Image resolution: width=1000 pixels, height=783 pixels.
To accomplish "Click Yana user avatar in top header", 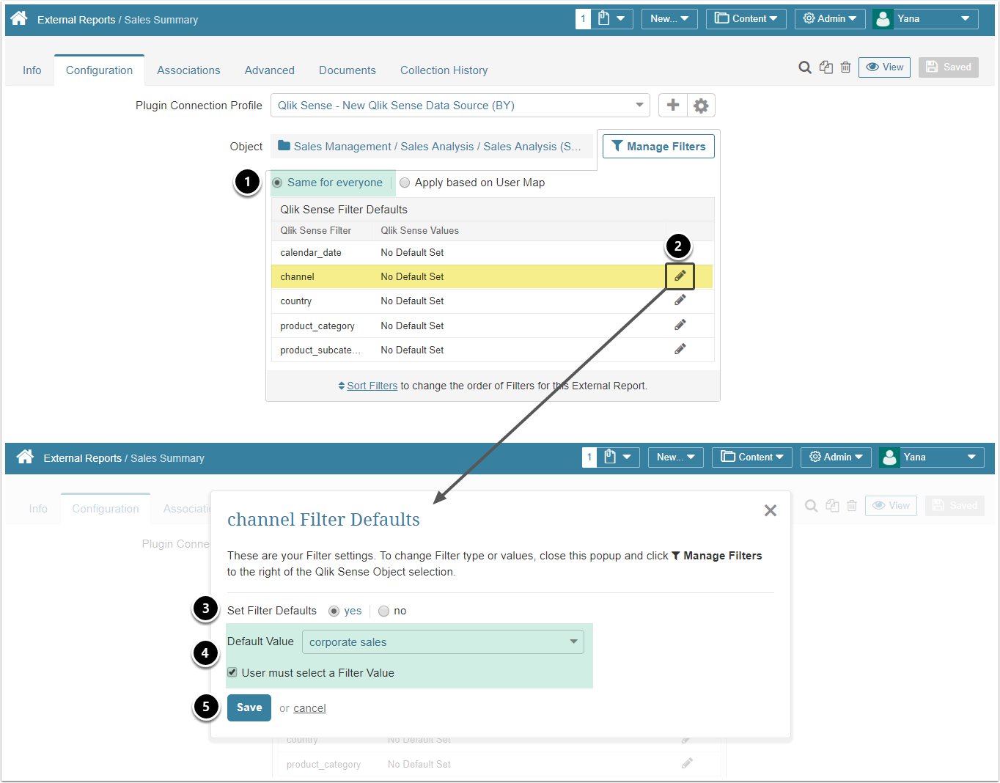I will tap(883, 19).
